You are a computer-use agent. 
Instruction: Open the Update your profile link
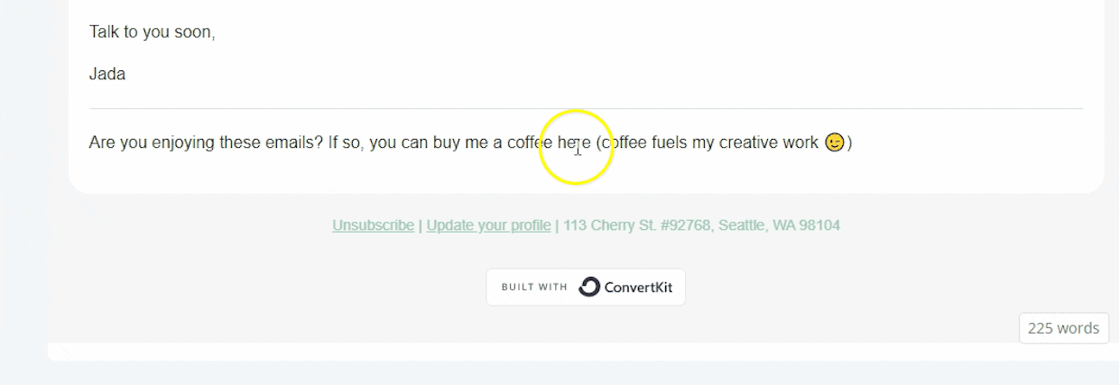[x=488, y=225]
